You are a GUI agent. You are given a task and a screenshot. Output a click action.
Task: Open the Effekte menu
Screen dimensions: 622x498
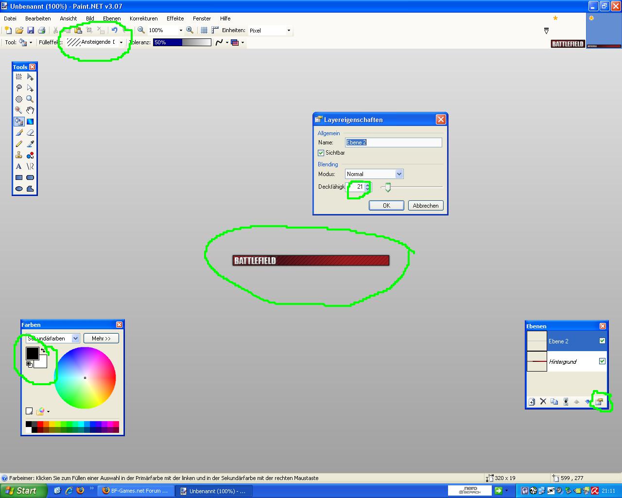(175, 18)
